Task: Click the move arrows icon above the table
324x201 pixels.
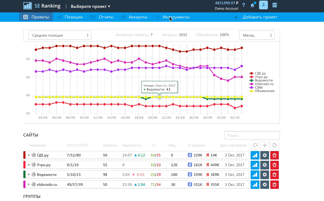Action: pos(265,145)
